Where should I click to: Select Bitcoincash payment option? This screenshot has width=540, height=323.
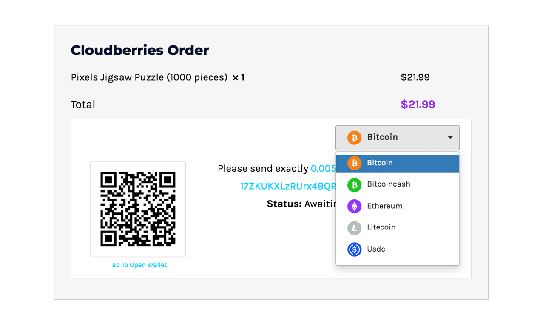pyautogui.click(x=388, y=184)
